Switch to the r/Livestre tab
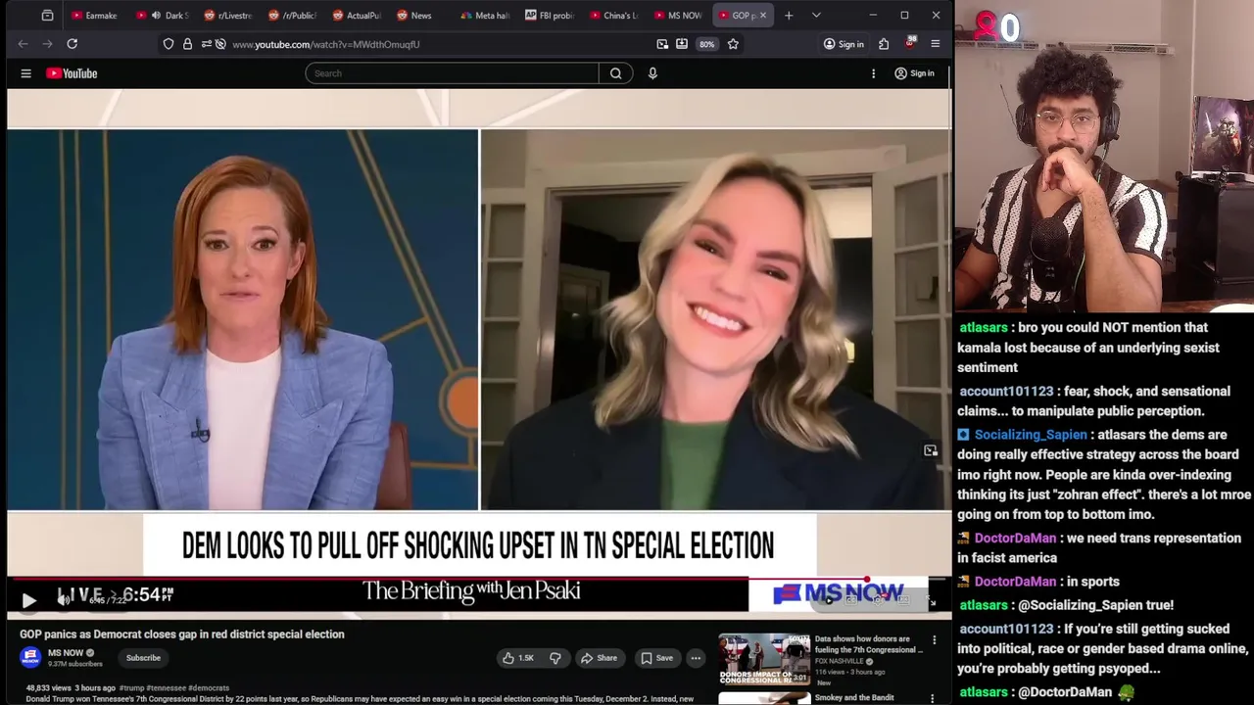The width and height of the screenshot is (1254, 705). pos(227,16)
